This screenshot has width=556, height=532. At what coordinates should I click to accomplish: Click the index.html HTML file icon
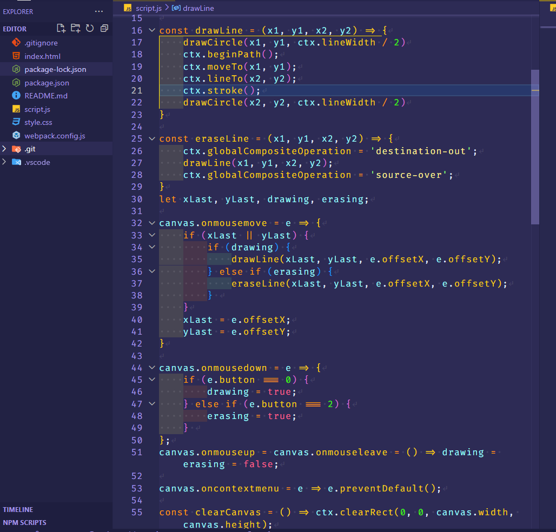pos(16,56)
